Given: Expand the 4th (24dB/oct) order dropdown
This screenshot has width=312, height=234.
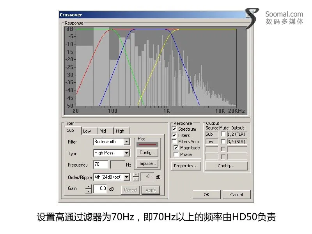Looking at the screenshot, I should 126,177.
